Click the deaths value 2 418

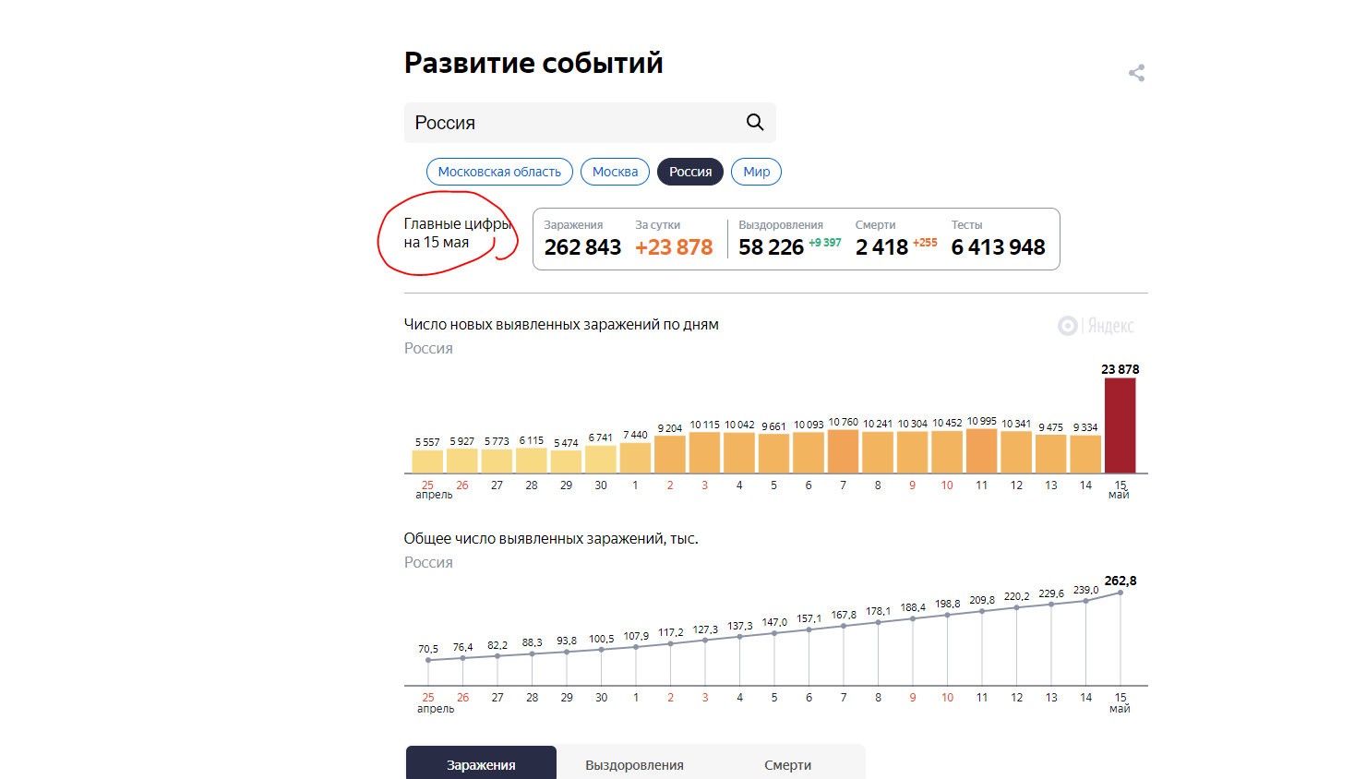coord(882,247)
